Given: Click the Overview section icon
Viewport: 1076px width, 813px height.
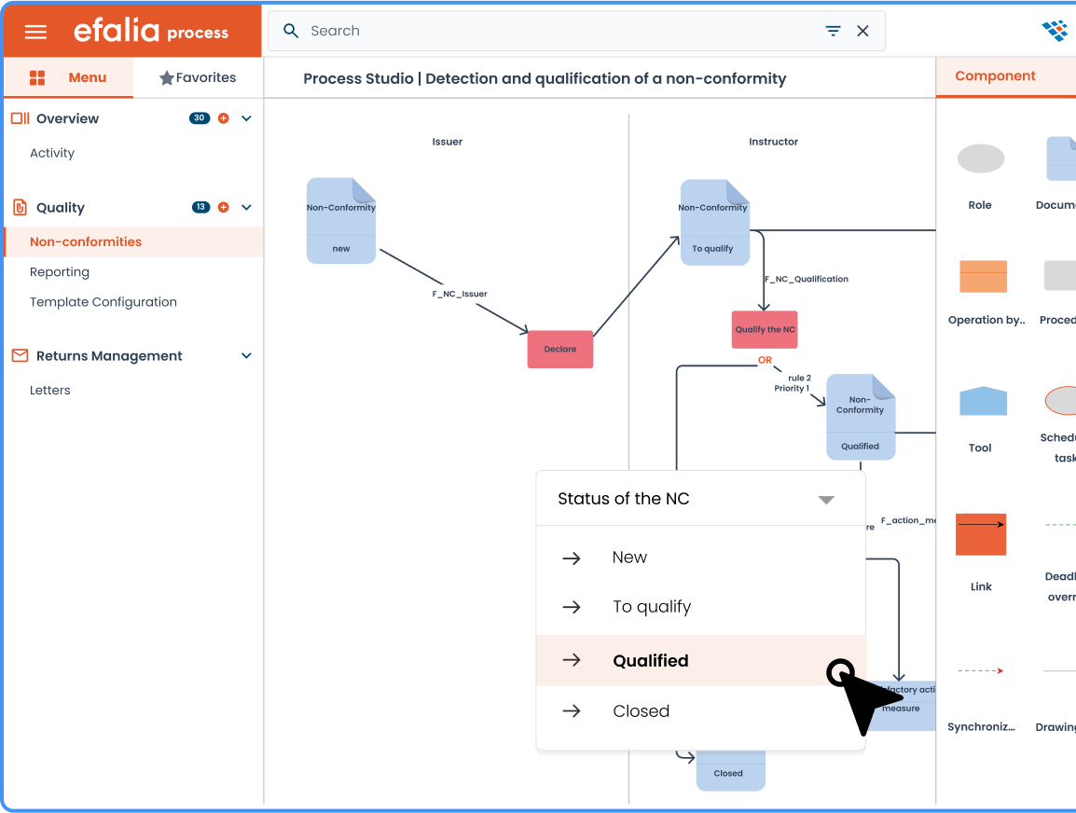Looking at the screenshot, I should tap(20, 118).
